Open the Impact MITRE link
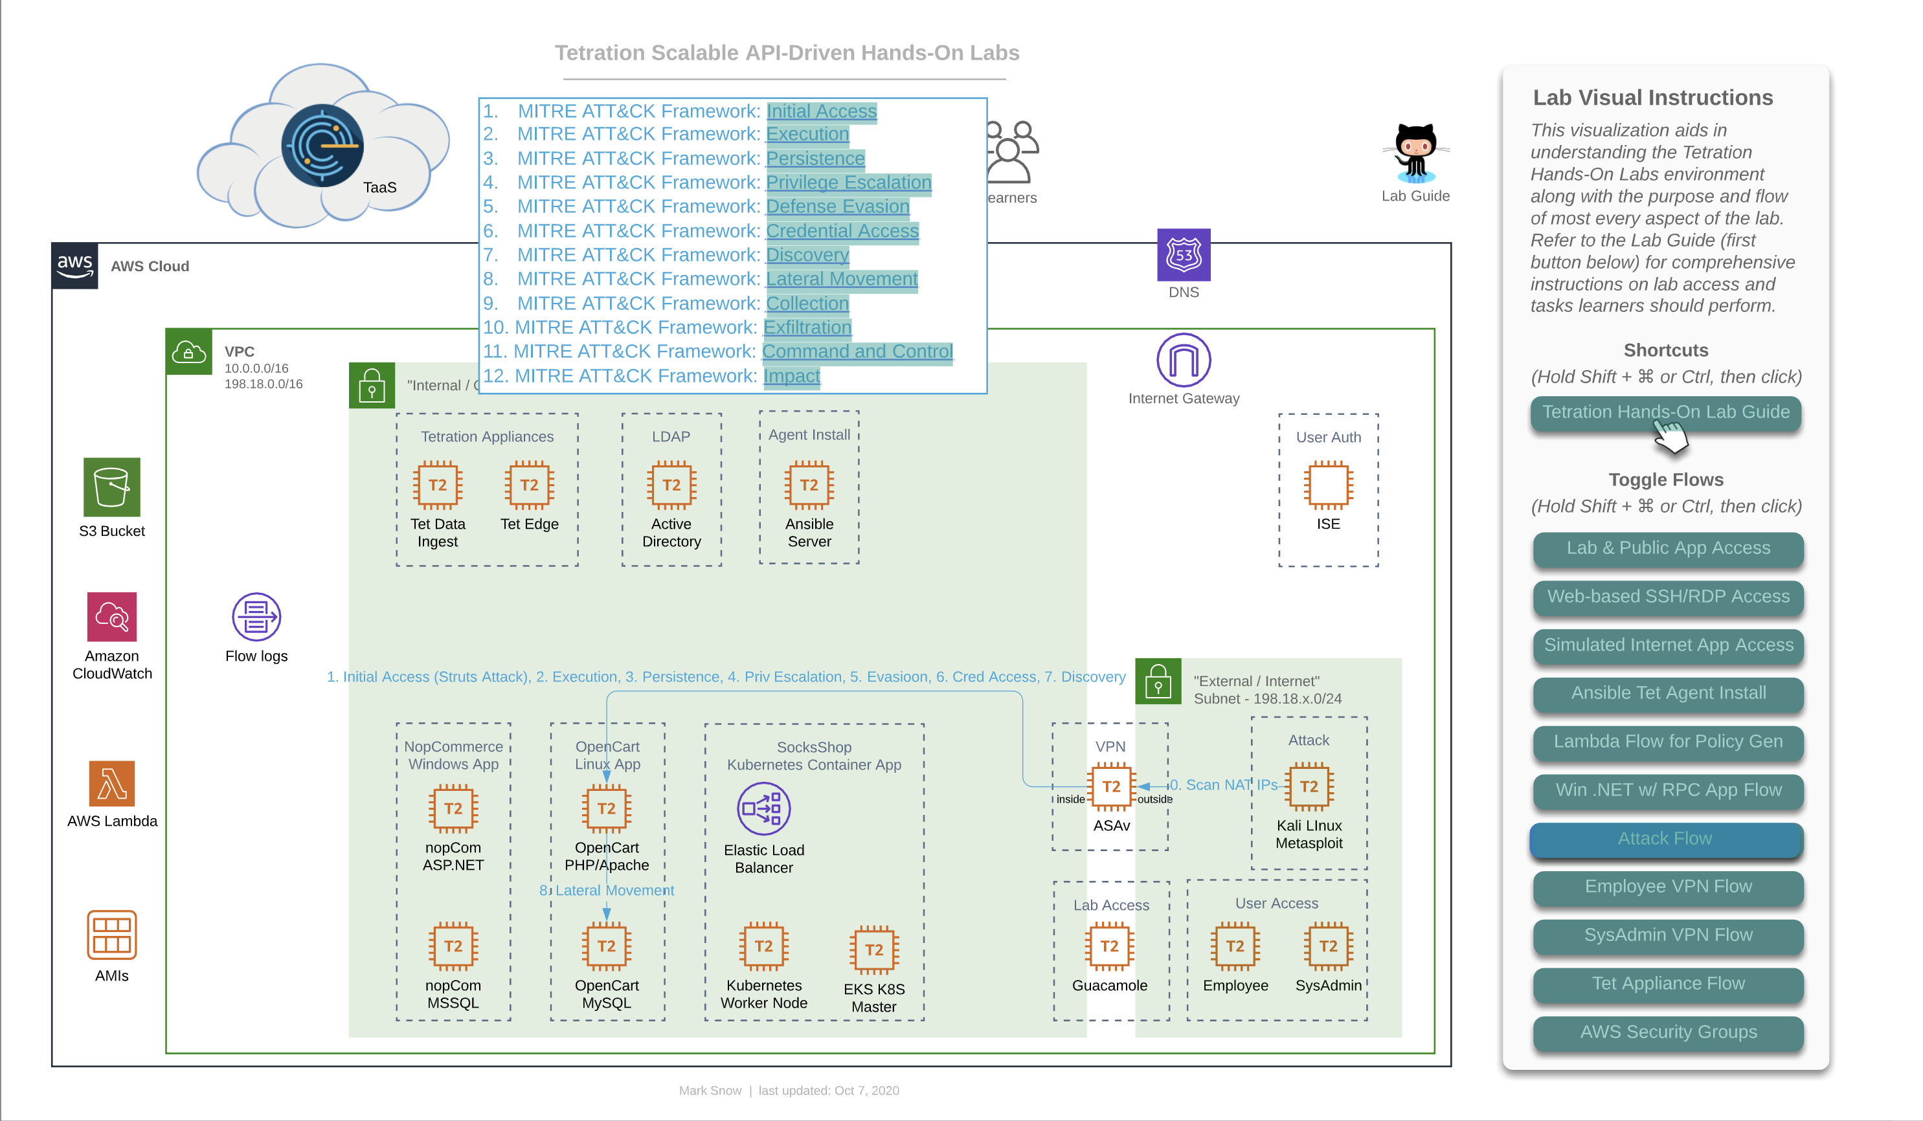 coord(791,376)
